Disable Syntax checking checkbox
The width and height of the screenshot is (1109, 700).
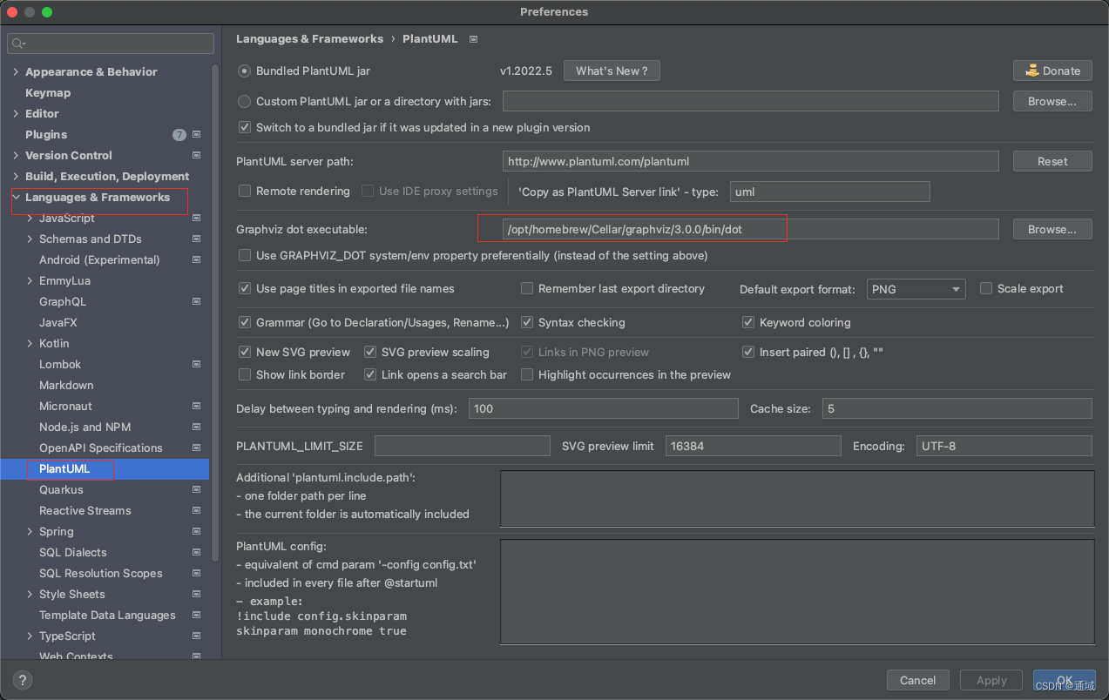pos(527,322)
